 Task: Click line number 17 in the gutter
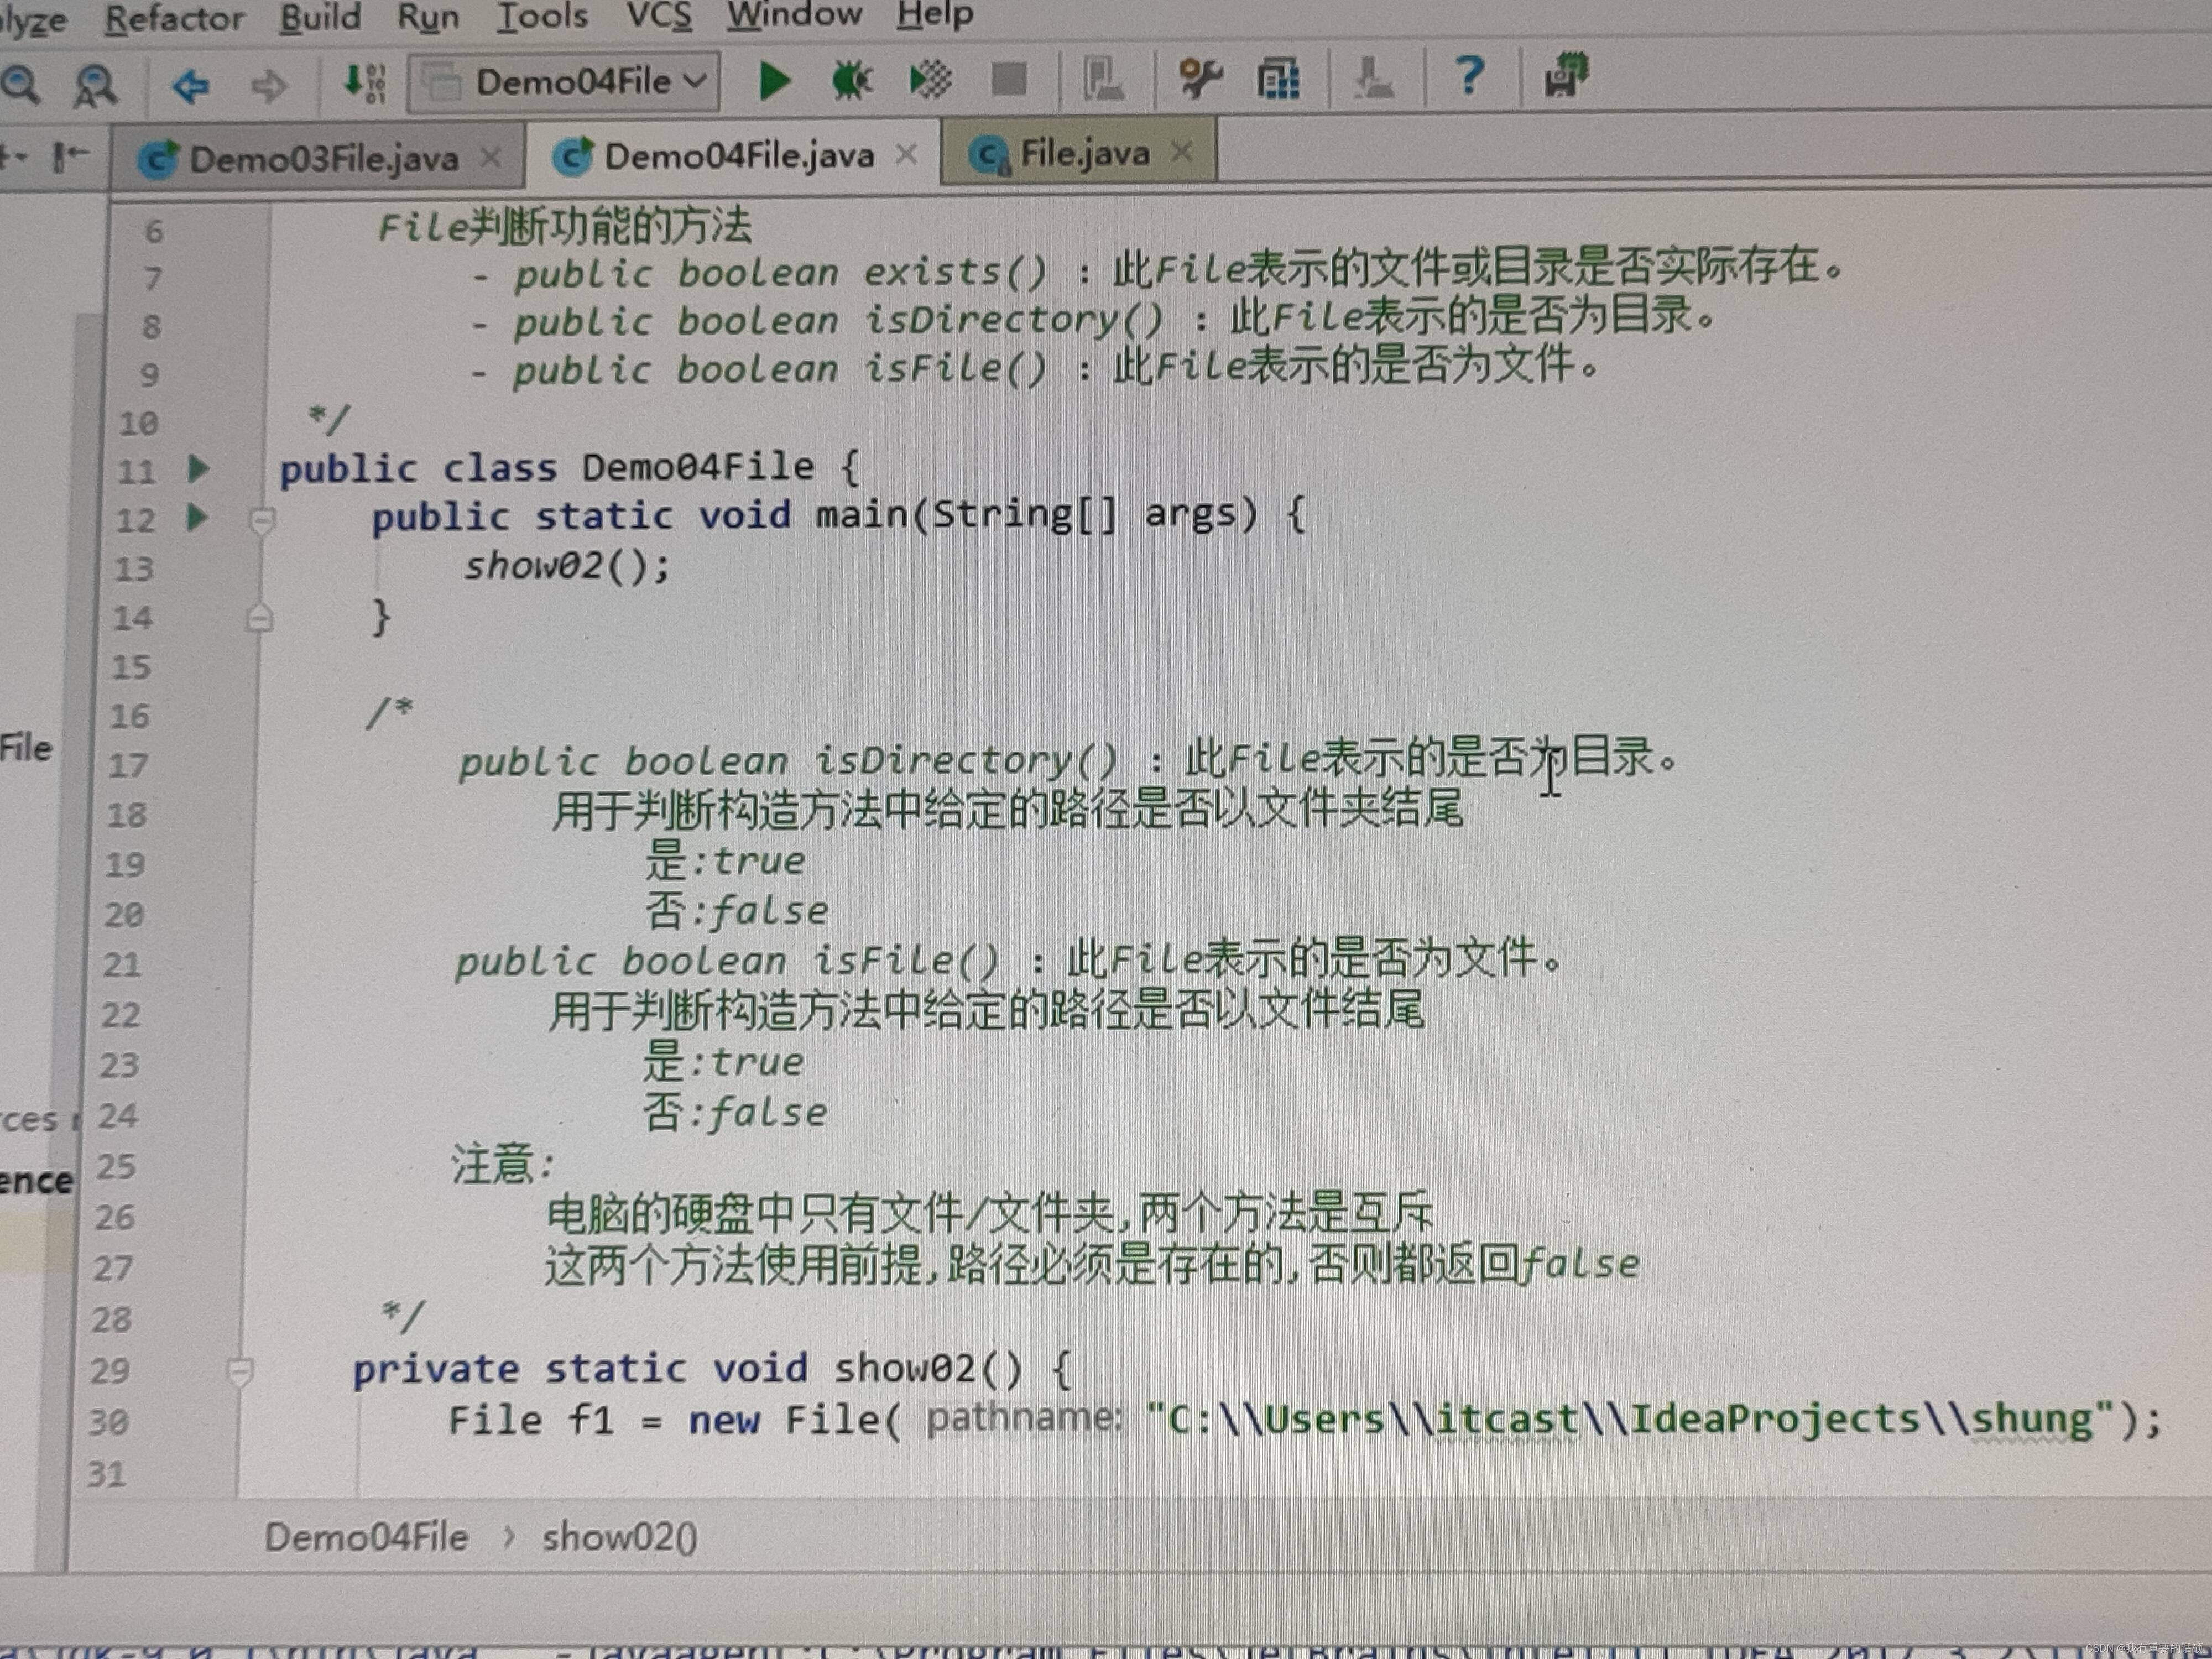(128, 766)
